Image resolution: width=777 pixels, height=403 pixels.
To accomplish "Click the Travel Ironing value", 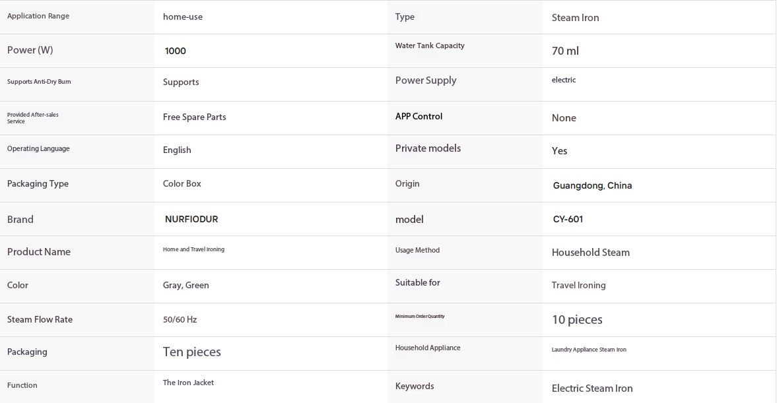I will [578, 285].
